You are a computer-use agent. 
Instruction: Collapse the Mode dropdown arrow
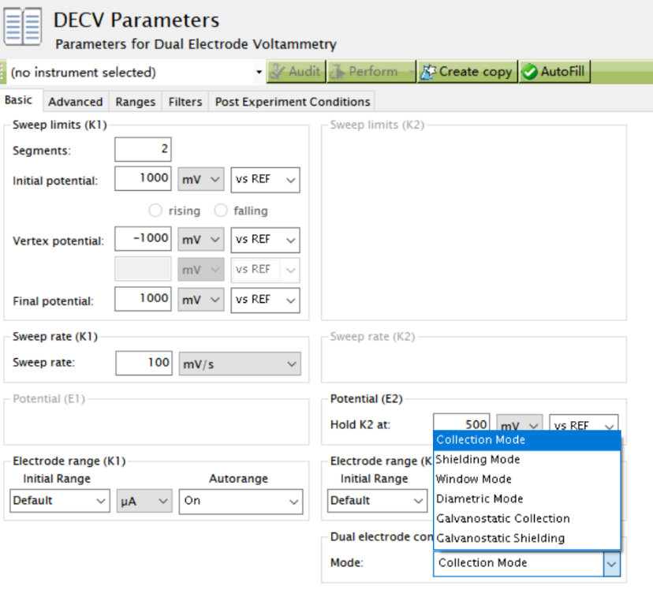611,563
